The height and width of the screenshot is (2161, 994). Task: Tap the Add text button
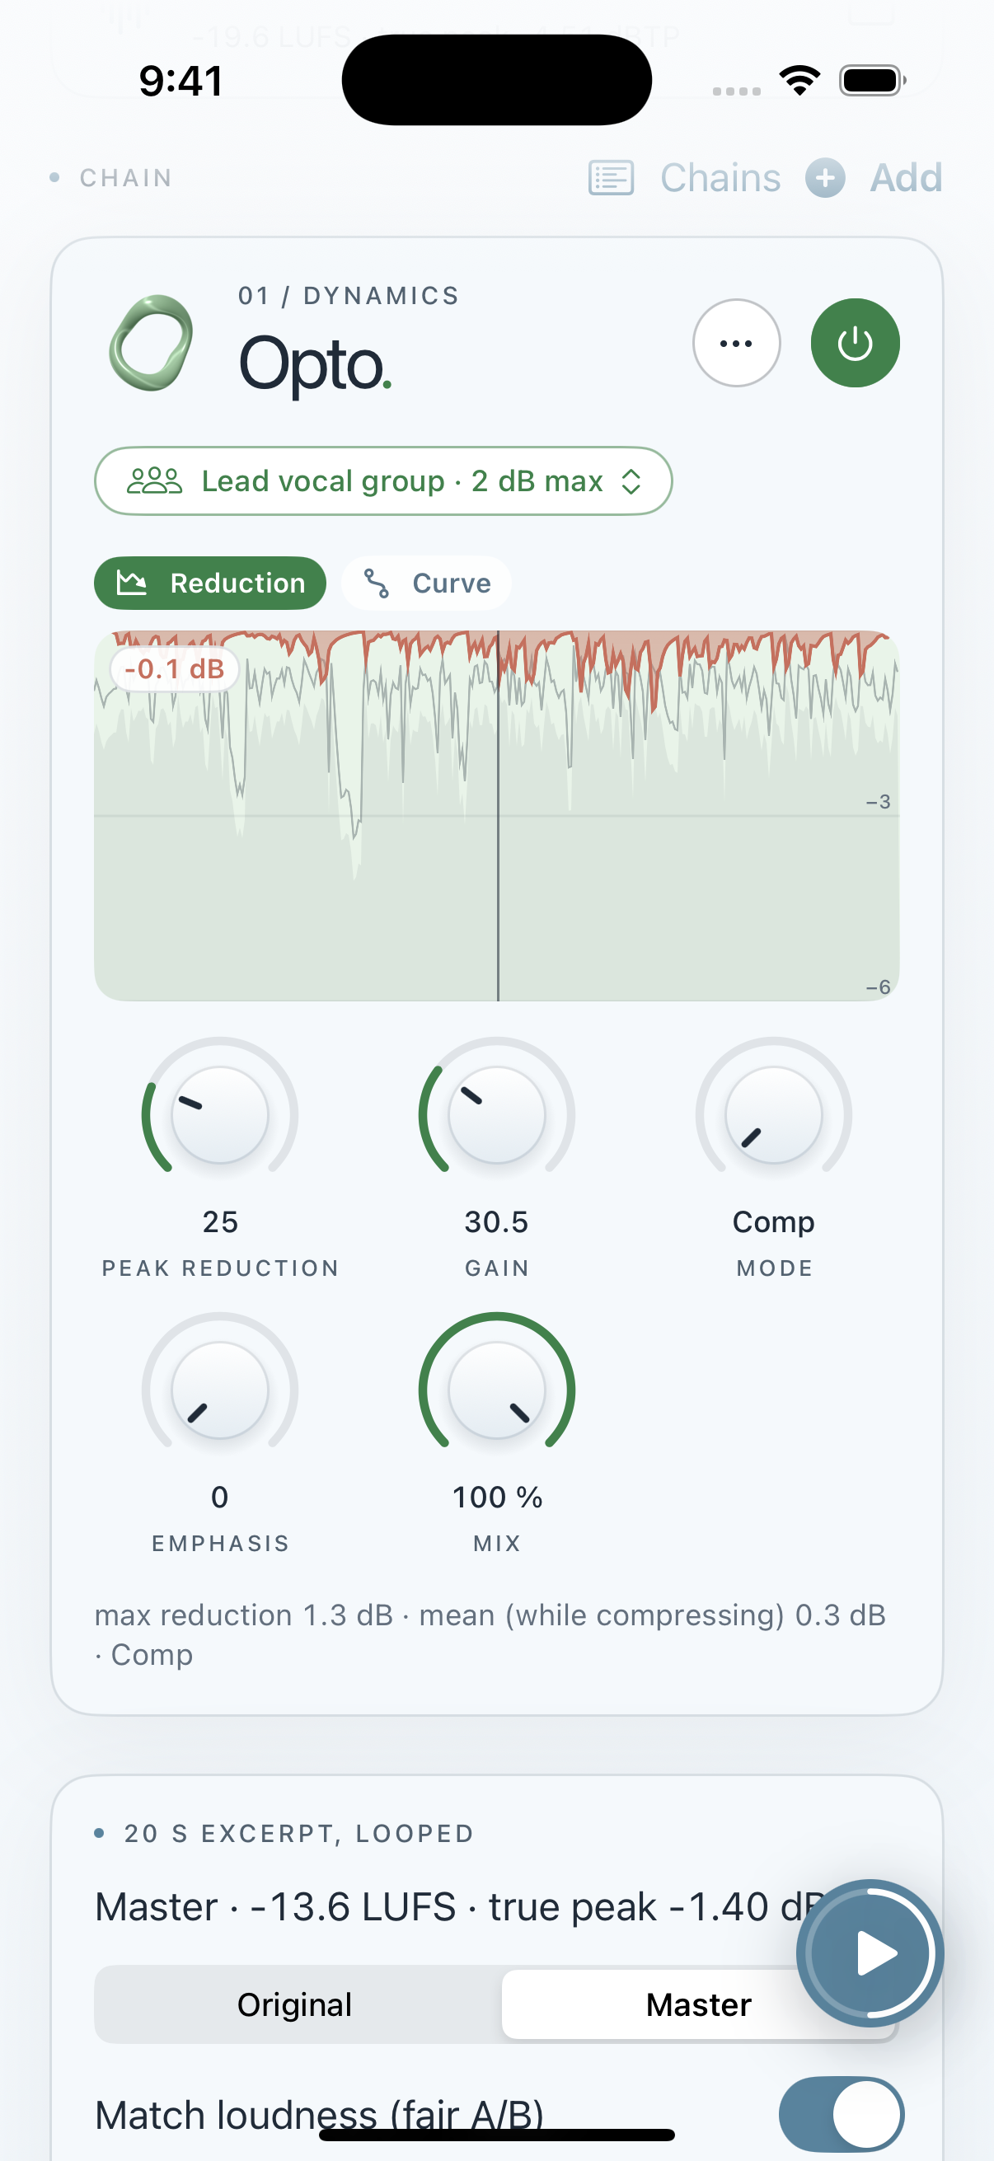pyautogui.click(x=906, y=178)
